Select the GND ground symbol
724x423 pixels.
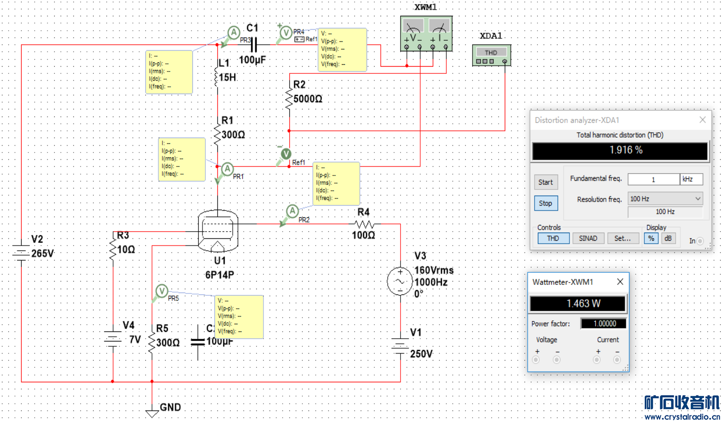point(152,412)
